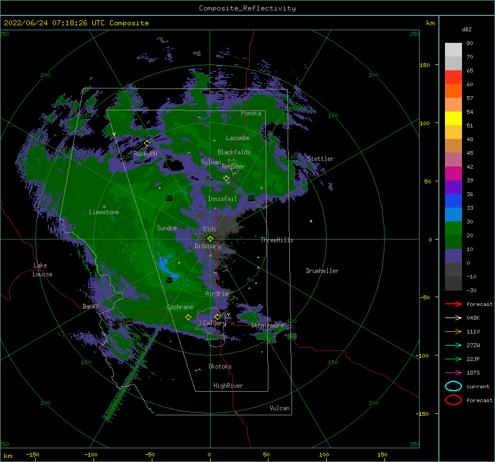Click the dBZ legend heading
Viewport: 495px width, 462px height.
tap(466, 29)
